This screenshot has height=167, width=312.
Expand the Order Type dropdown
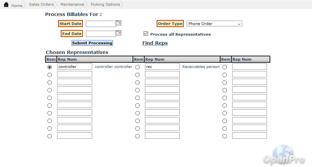click(x=214, y=24)
